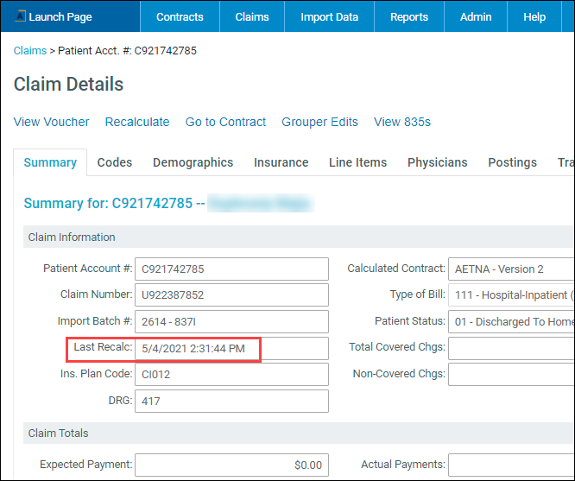Click the Total Covered Chgs field

coord(511,348)
